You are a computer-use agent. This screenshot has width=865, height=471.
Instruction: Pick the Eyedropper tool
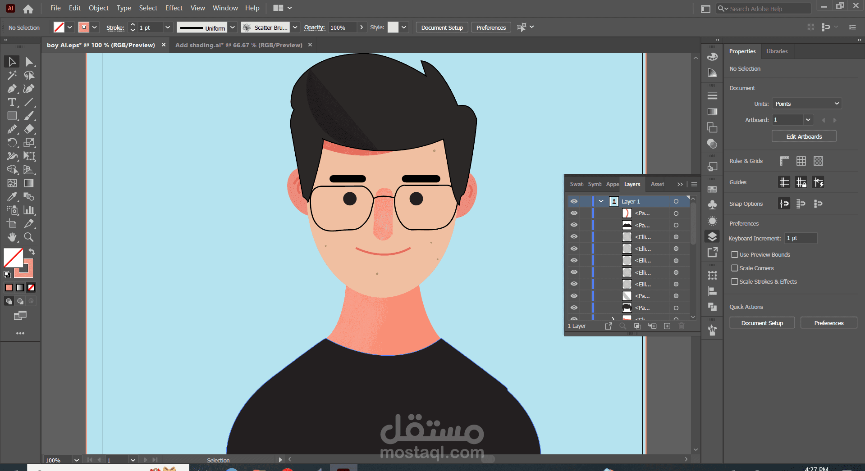point(12,197)
